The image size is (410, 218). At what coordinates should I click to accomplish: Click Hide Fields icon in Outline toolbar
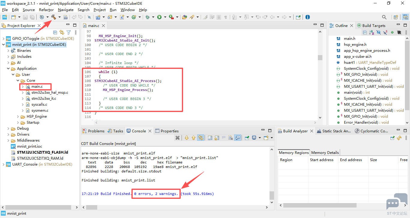[378, 32]
